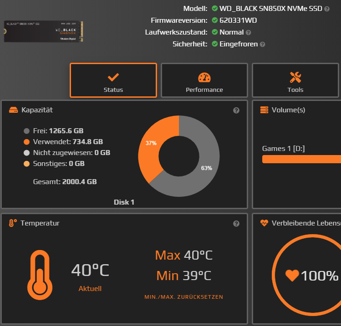Click the Kapazität drive icon
Viewport: 341px width, 326px height.
click(14, 110)
